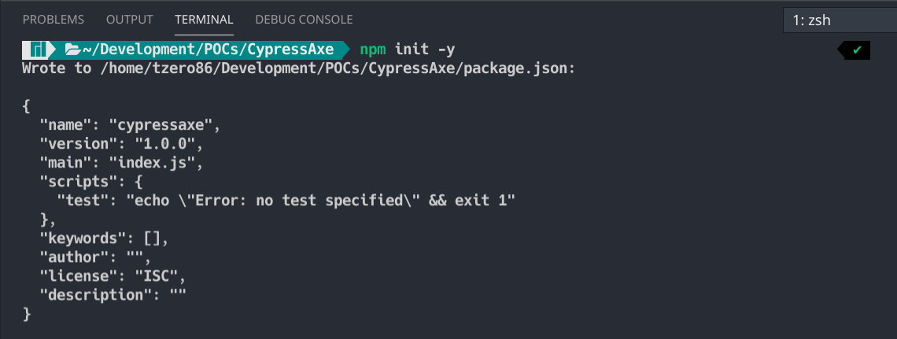Open the OUTPUT panel tab
This screenshot has height=339, width=897.
click(129, 20)
